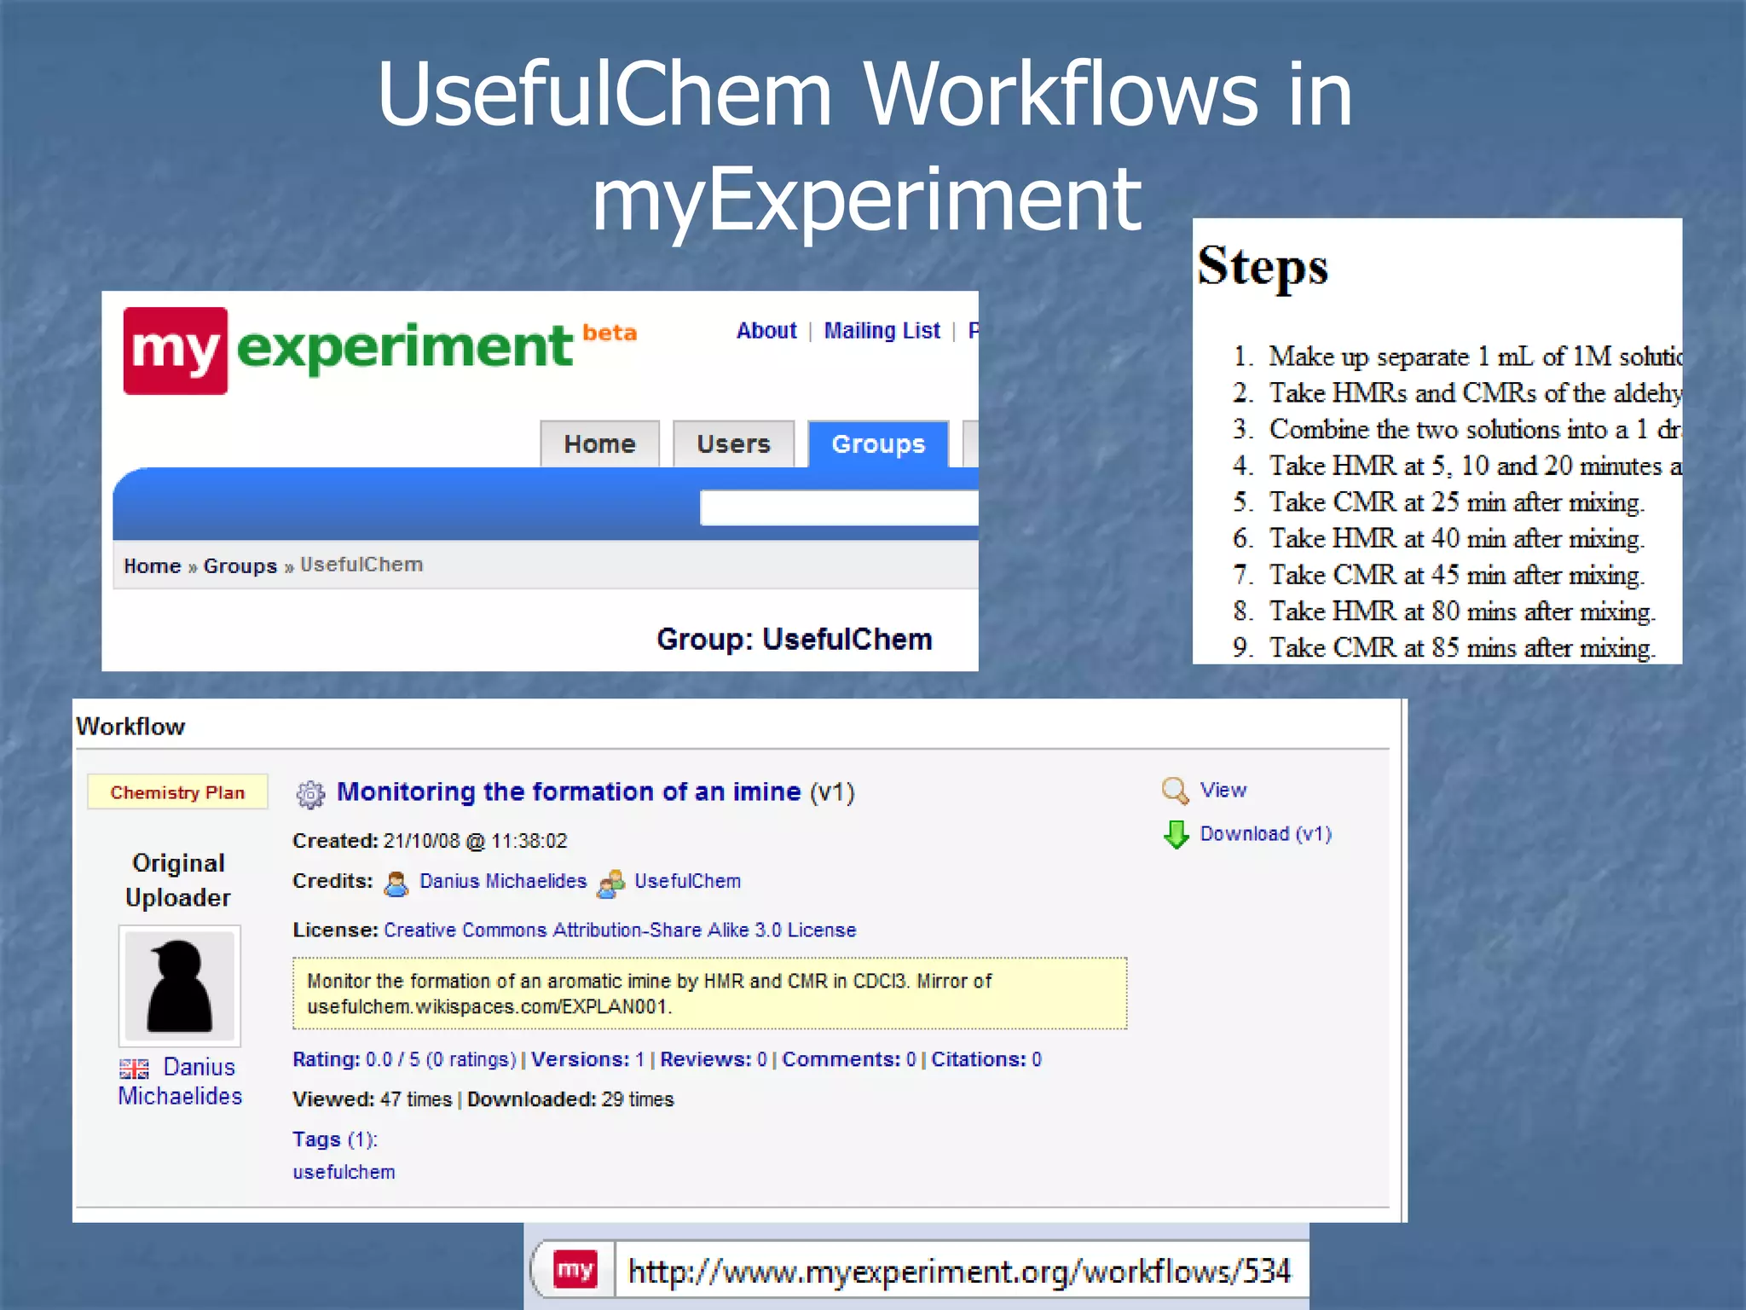Click in the myExperiment search field

click(839, 507)
